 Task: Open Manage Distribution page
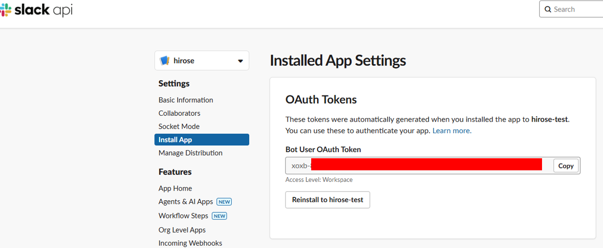click(x=190, y=153)
